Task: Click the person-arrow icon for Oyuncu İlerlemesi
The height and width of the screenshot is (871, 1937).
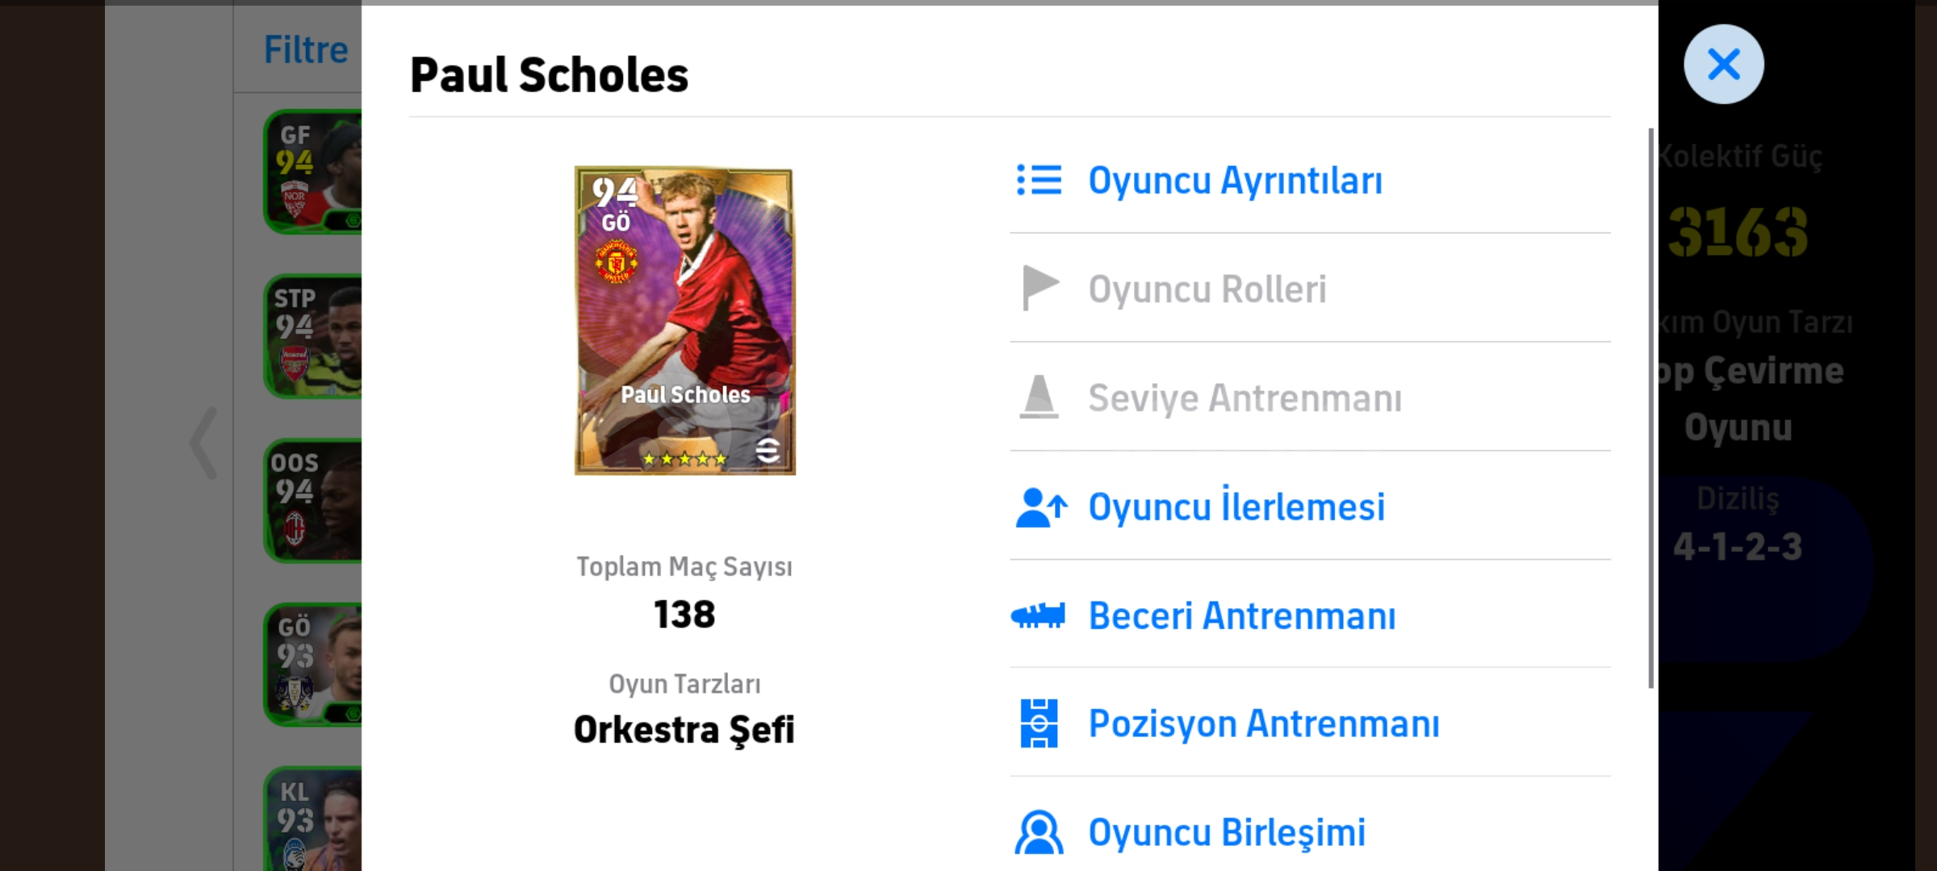Action: (x=1040, y=507)
